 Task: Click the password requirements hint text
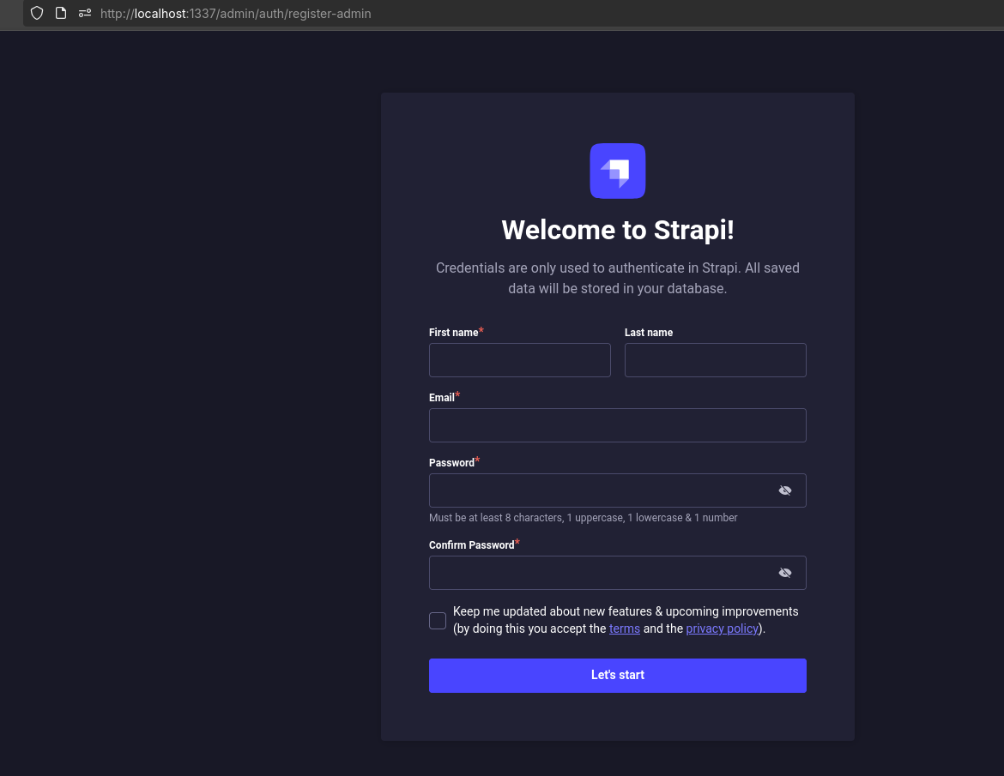coord(583,517)
